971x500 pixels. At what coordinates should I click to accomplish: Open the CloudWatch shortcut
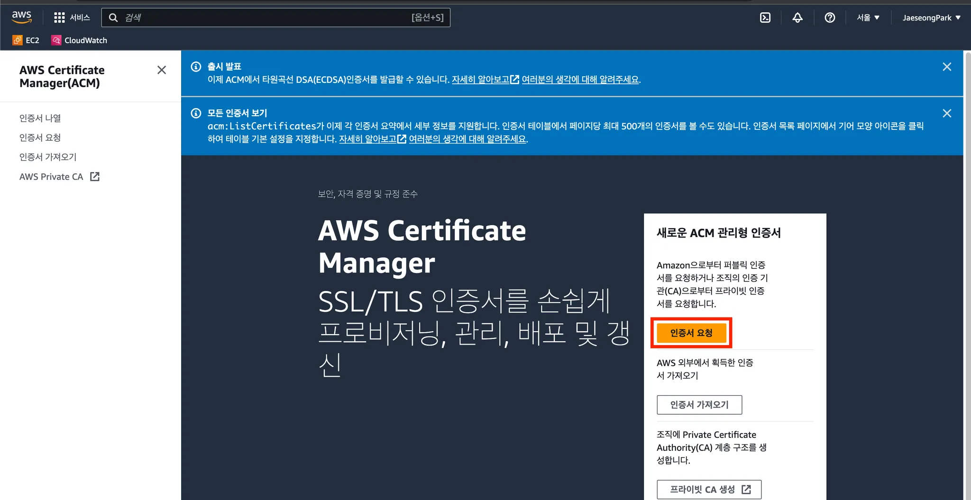79,40
